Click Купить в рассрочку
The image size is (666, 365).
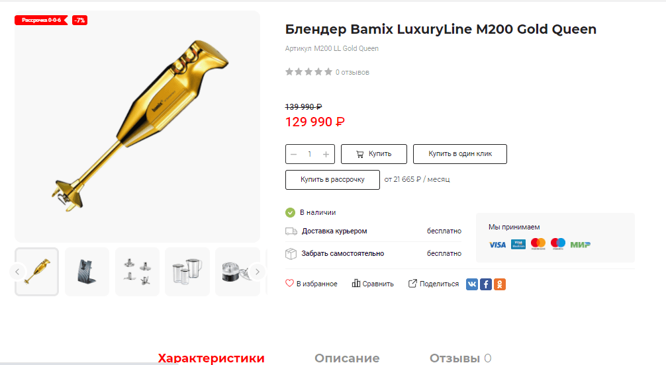point(332,180)
